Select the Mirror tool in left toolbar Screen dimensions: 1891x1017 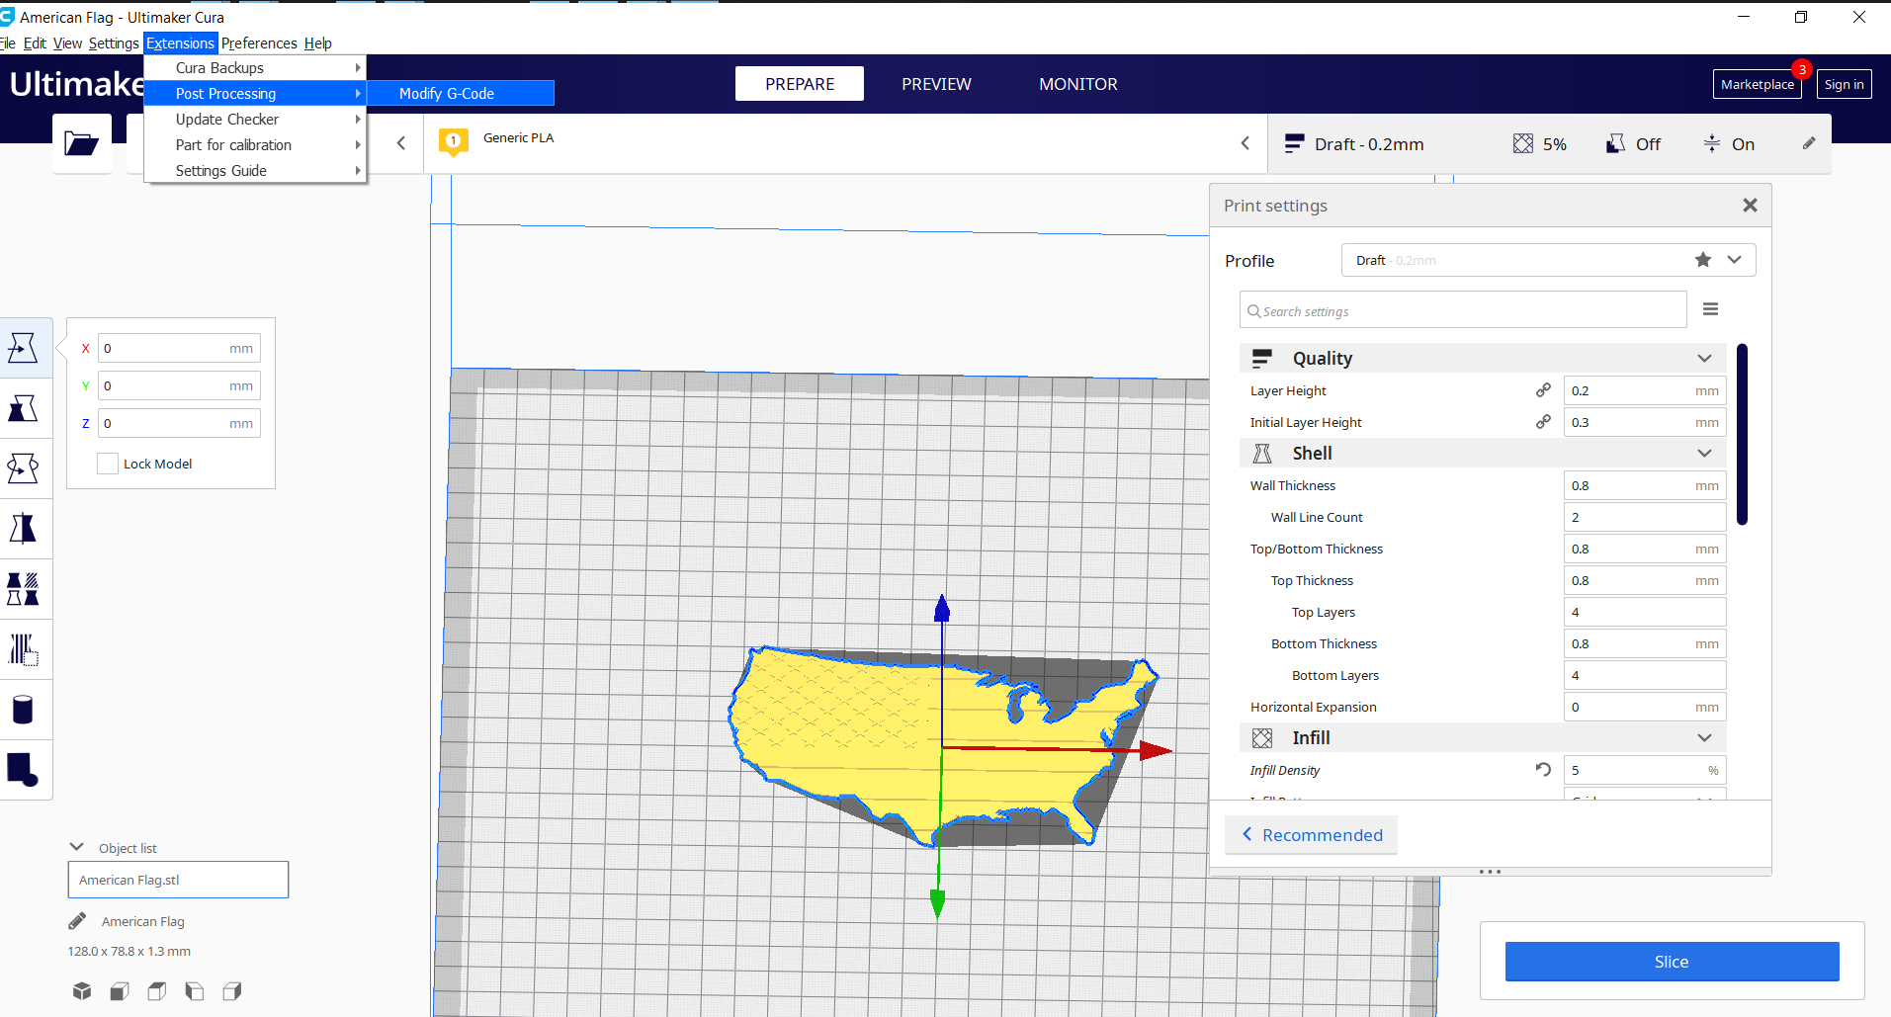coord(23,529)
